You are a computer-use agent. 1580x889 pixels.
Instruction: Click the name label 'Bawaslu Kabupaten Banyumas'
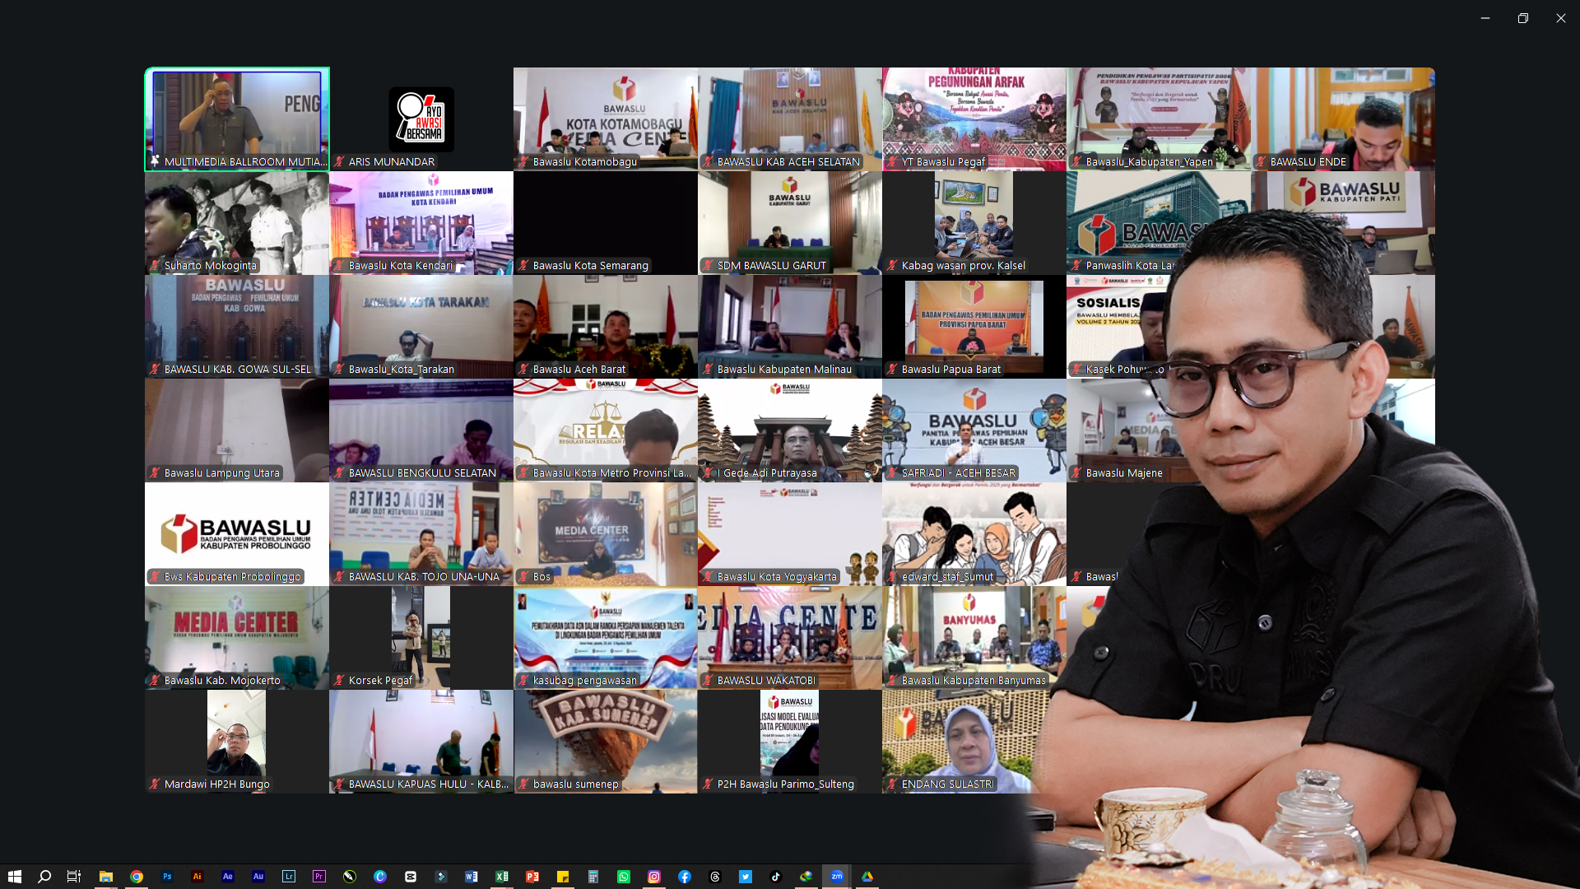974,681
